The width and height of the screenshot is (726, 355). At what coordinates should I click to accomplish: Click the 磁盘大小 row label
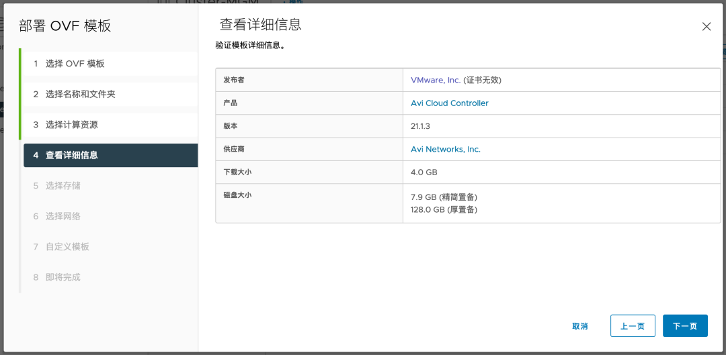237,195
